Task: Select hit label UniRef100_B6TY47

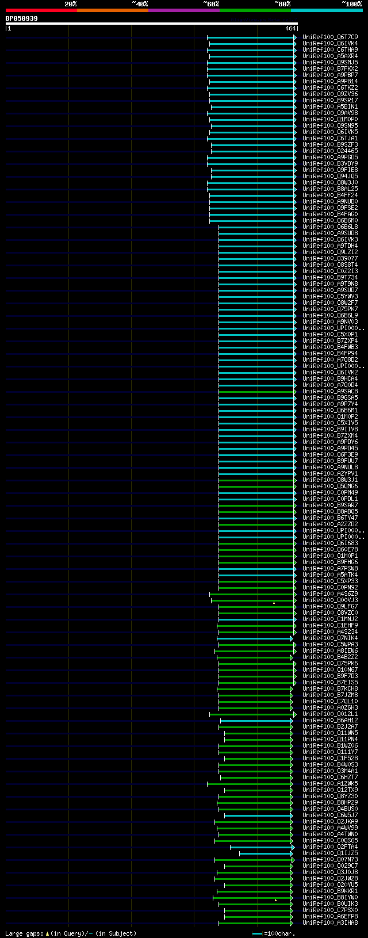Action: pyautogui.click(x=330, y=518)
